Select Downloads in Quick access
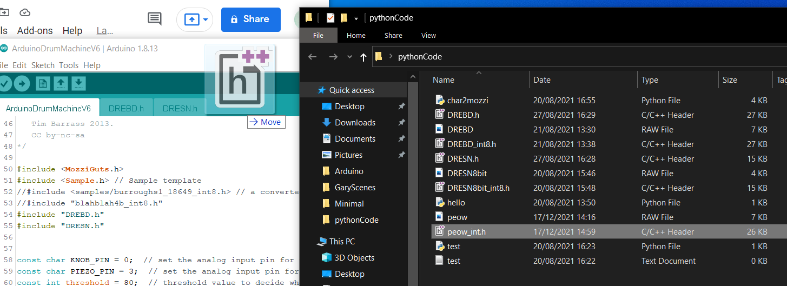The height and width of the screenshot is (286, 787). tap(355, 123)
